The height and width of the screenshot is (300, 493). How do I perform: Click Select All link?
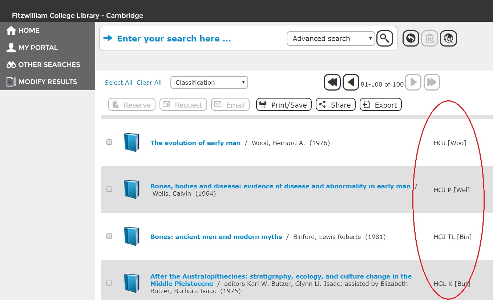(x=118, y=83)
